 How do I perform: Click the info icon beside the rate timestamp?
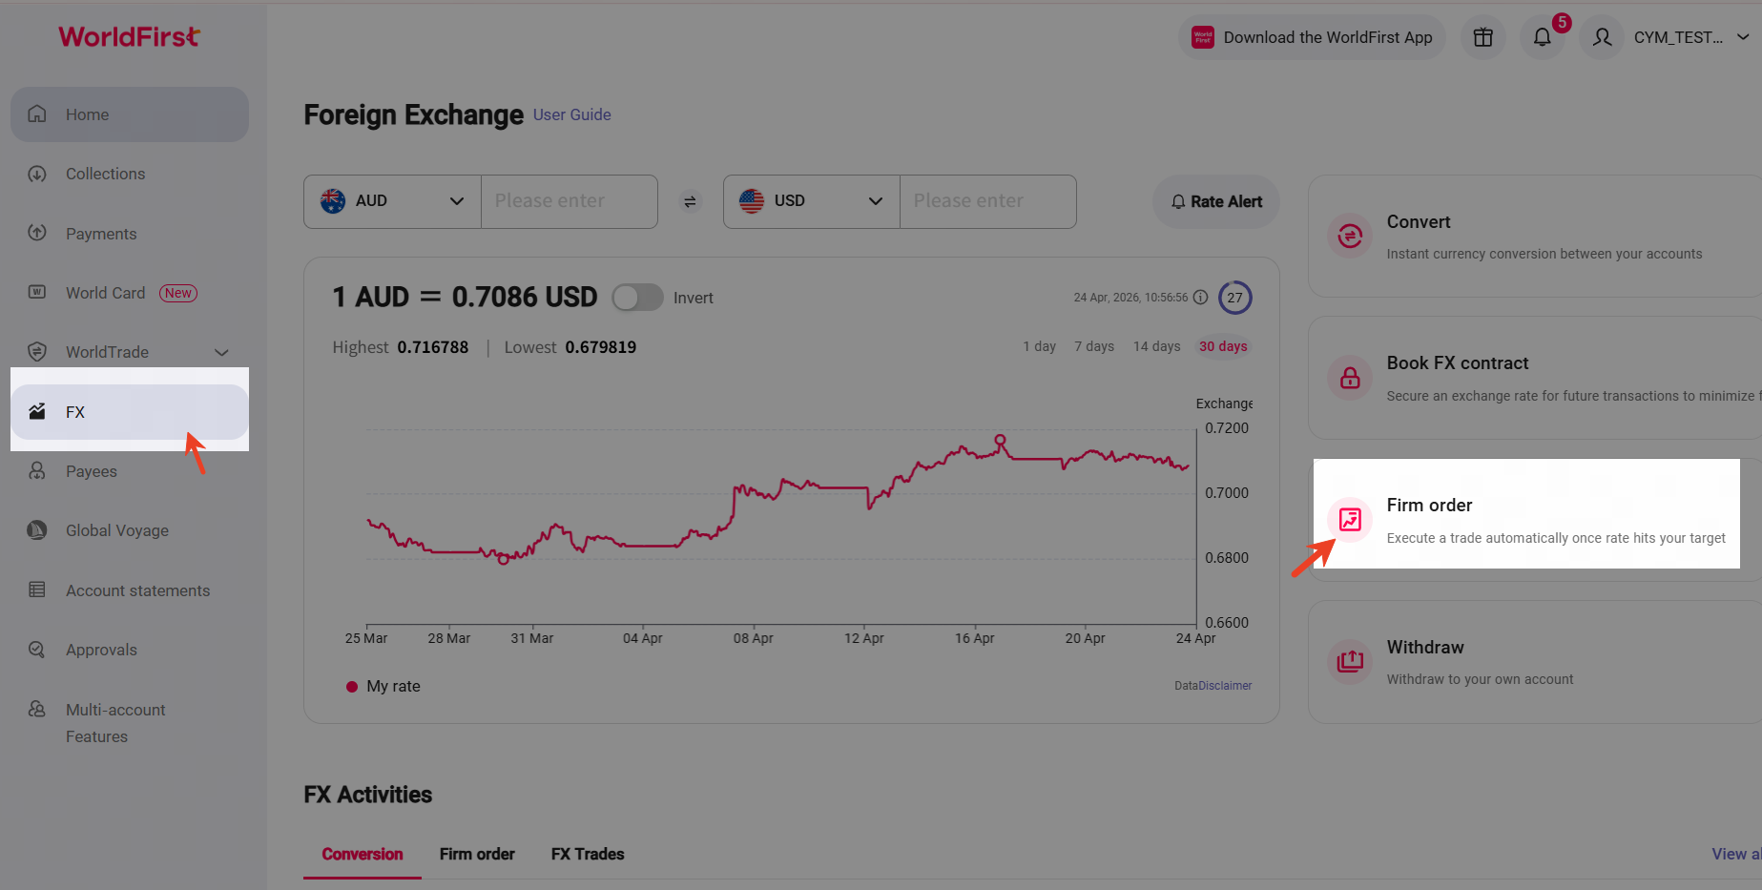coord(1201,298)
